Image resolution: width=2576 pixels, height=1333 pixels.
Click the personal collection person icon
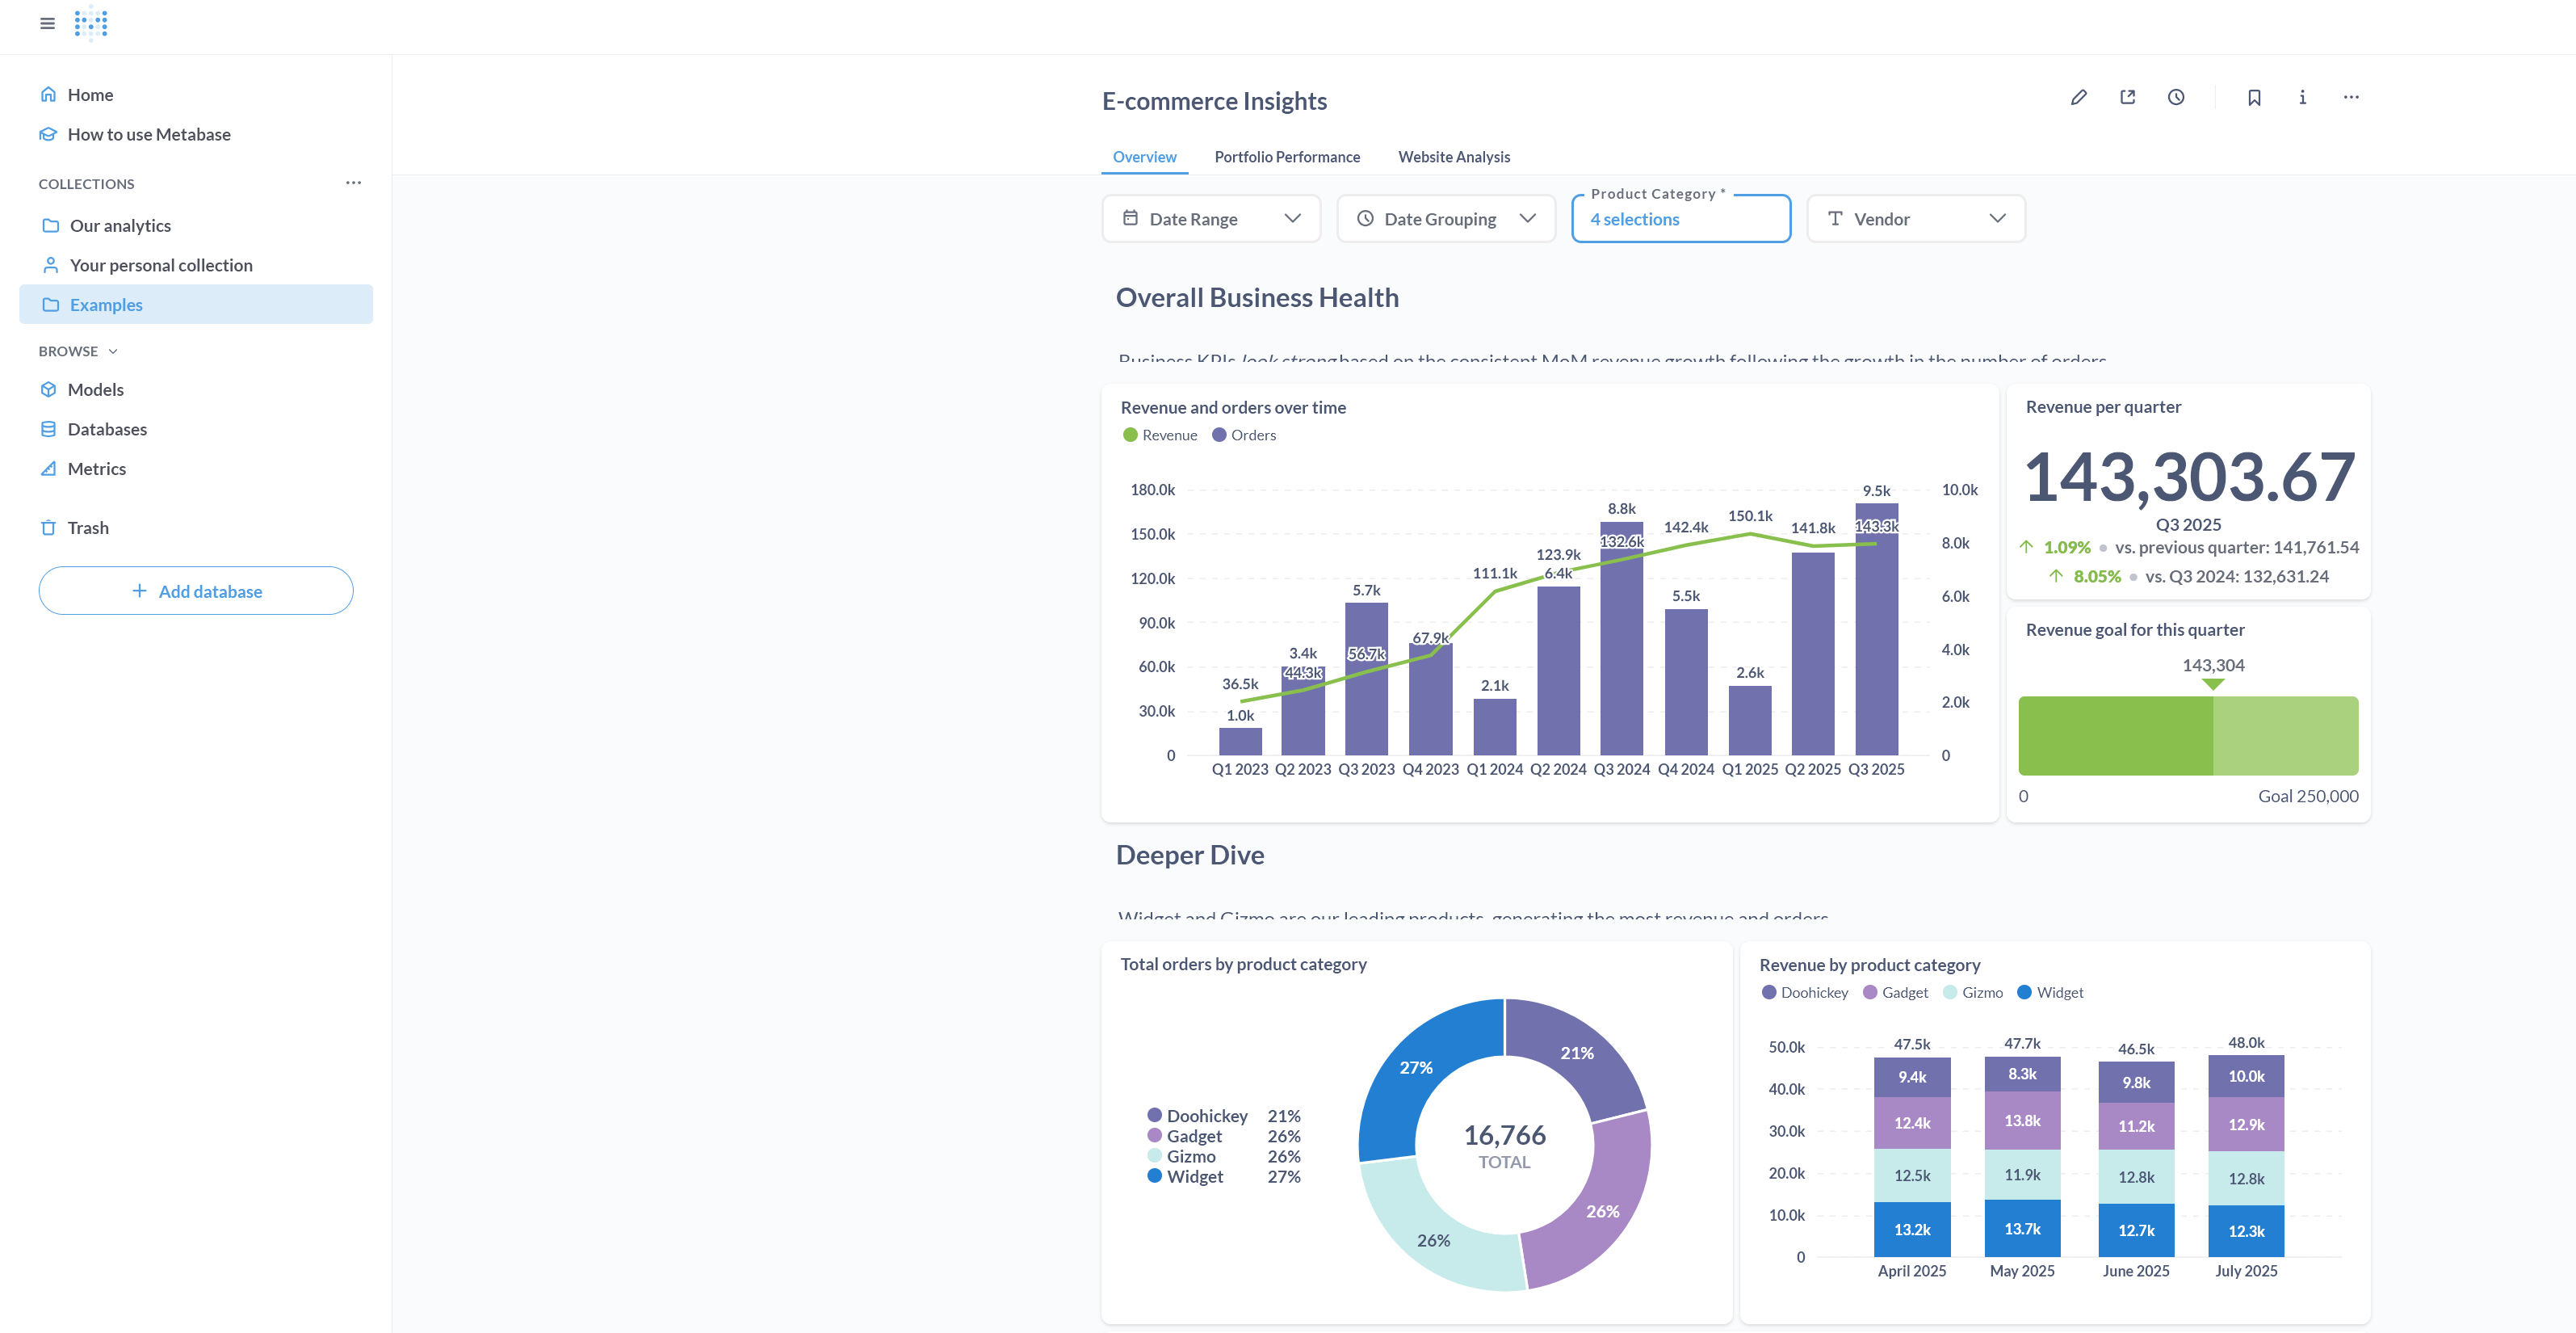(x=51, y=264)
